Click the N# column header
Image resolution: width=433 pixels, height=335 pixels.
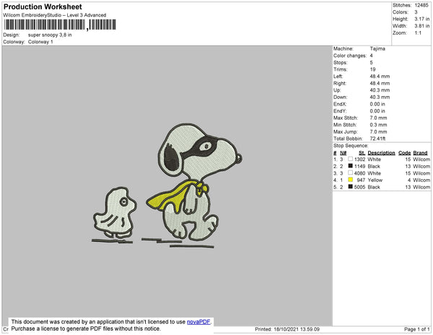click(343, 153)
